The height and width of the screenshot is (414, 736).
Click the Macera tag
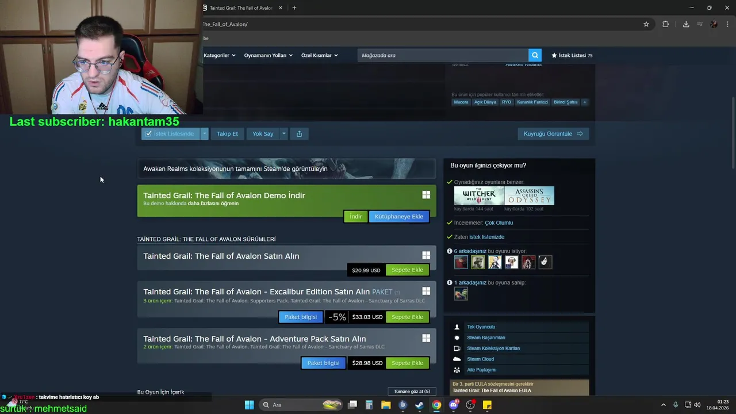(x=461, y=102)
